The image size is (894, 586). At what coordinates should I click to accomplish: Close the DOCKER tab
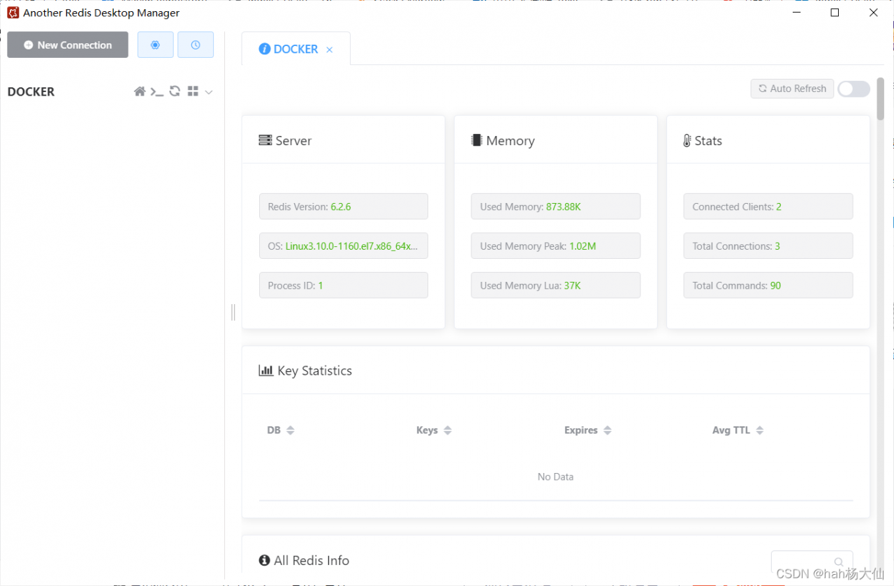[330, 50]
